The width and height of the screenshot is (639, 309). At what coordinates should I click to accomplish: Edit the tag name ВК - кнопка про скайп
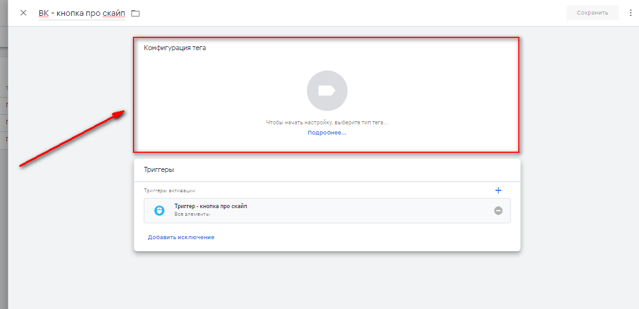click(x=82, y=13)
